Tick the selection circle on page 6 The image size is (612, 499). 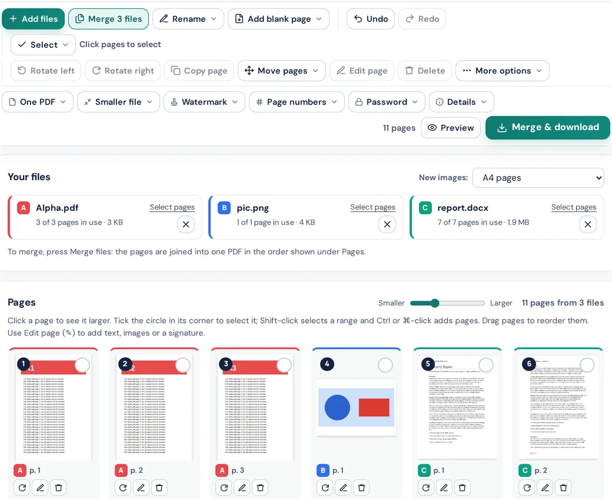(x=587, y=365)
